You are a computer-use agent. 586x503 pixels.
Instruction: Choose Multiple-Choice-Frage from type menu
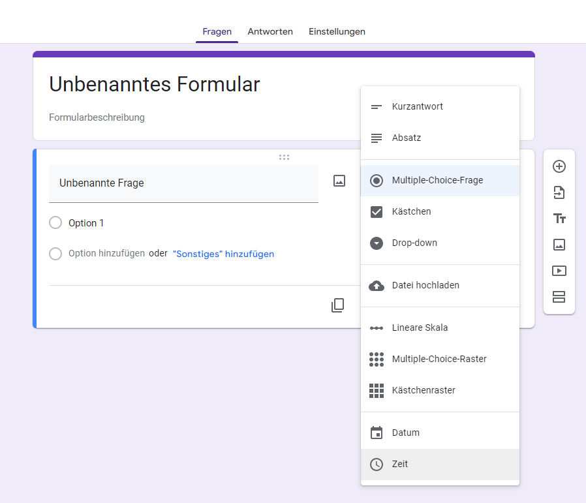(437, 181)
